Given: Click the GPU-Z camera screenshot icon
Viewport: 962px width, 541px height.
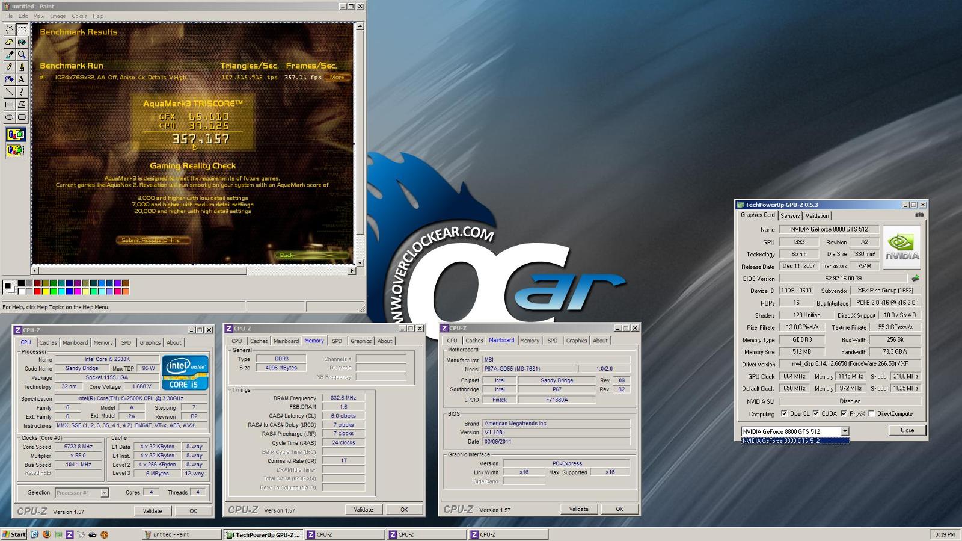Looking at the screenshot, I should click(x=919, y=215).
